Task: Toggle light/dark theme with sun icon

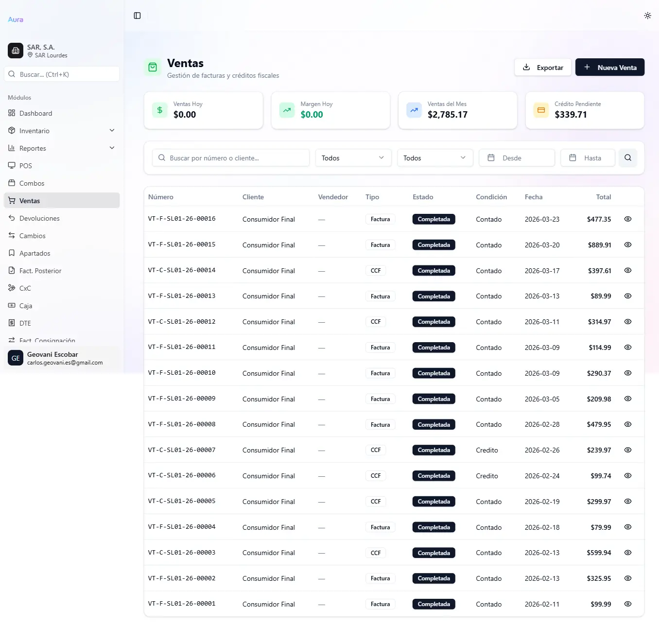Action: pyautogui.click(x=647, y=15)
